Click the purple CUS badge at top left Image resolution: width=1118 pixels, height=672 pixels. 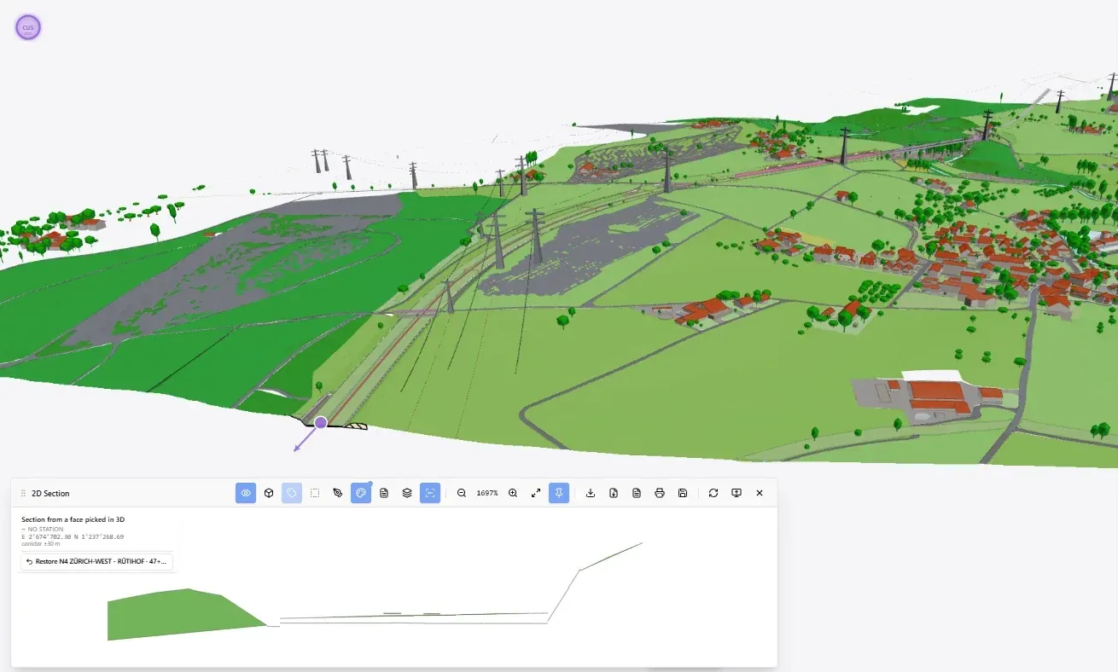click(28, 27)
